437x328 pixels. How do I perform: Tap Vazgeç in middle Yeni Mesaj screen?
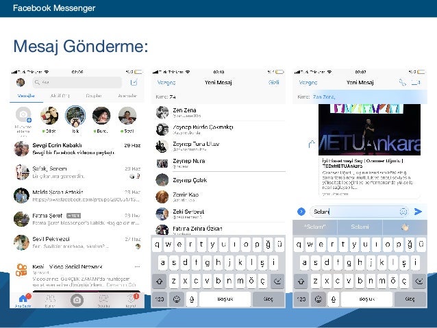[x=166, y=82]
